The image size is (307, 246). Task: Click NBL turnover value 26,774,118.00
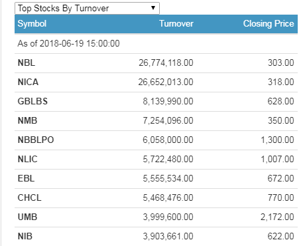166,62
